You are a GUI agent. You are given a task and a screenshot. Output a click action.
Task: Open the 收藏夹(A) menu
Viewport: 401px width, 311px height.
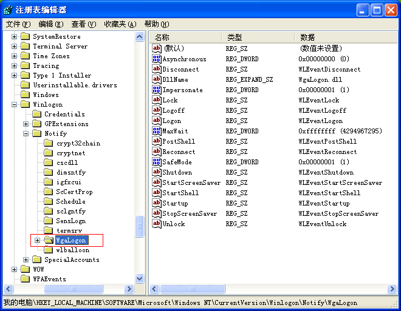120,24
